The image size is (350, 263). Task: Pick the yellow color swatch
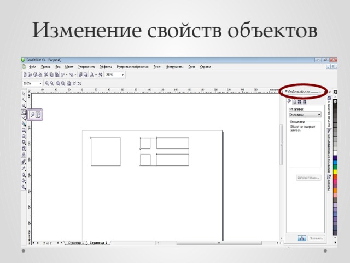[x=335, y=171]
